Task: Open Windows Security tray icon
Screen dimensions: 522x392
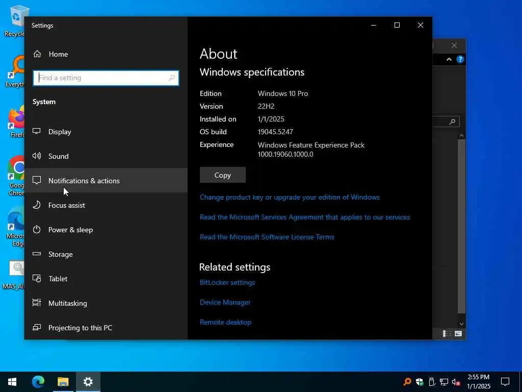Action: 420,382
